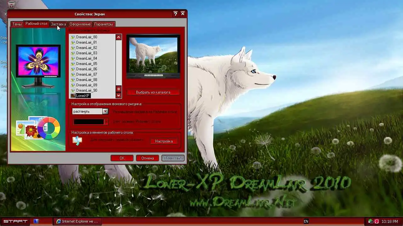Click the LonerXP wallpaper file icon
Image resolution: width=403 pixels, height=226 pixels.
[x=73, y=96]
